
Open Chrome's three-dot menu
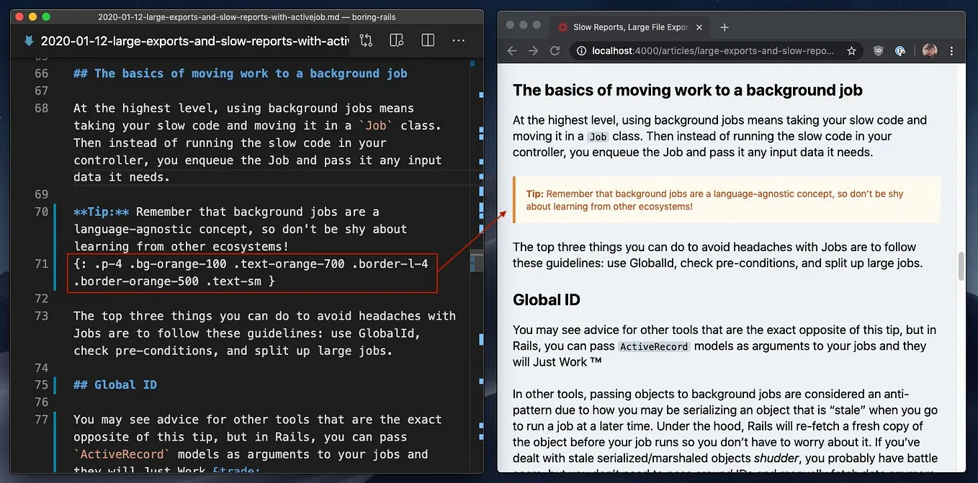pyautogui.click(x=951, y=50)
